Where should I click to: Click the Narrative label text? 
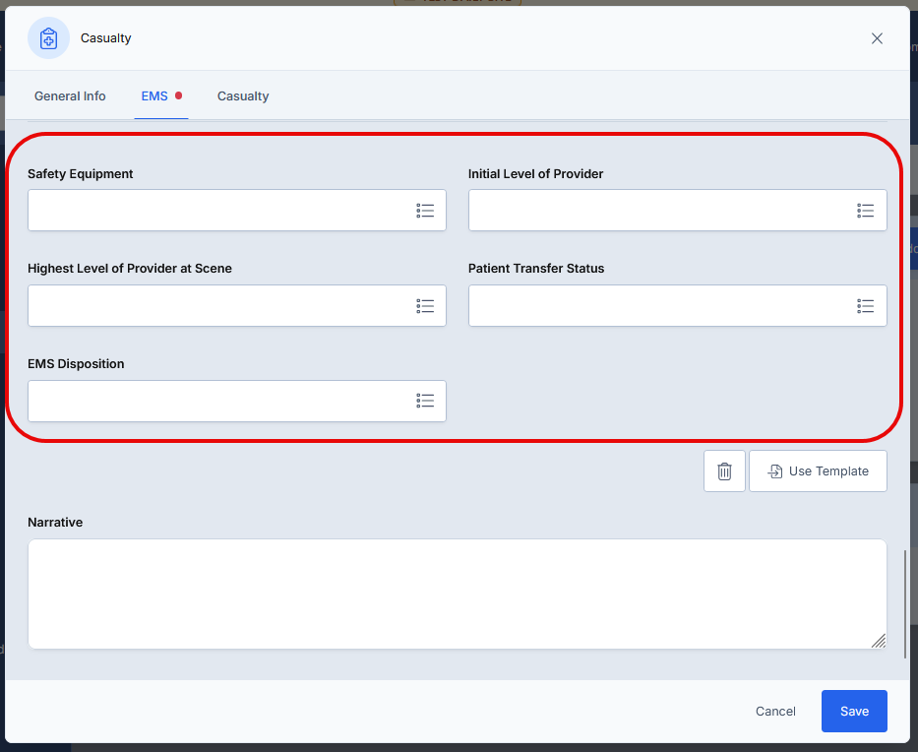click(55, 523)
